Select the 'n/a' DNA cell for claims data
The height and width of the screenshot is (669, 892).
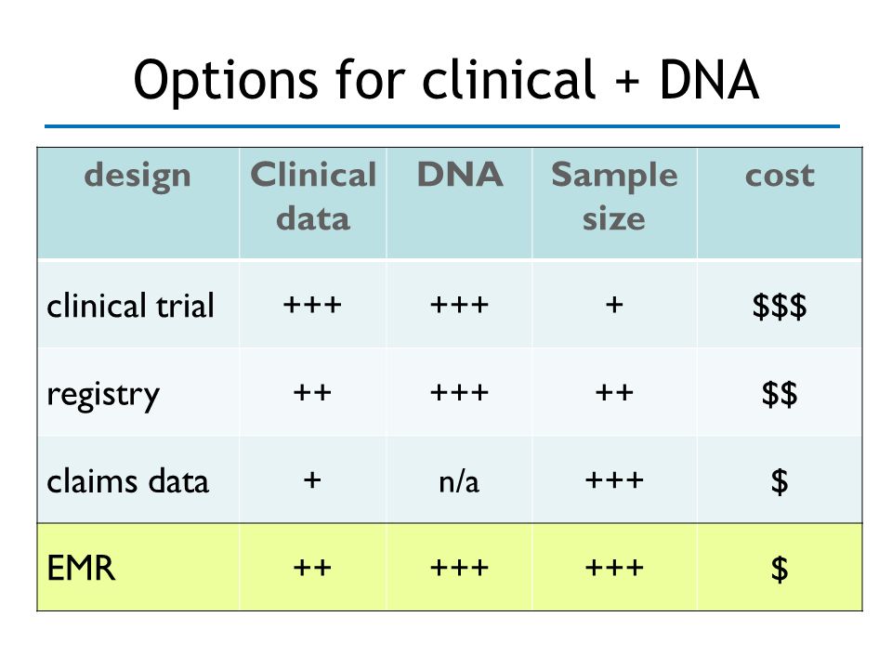[459, 481]
